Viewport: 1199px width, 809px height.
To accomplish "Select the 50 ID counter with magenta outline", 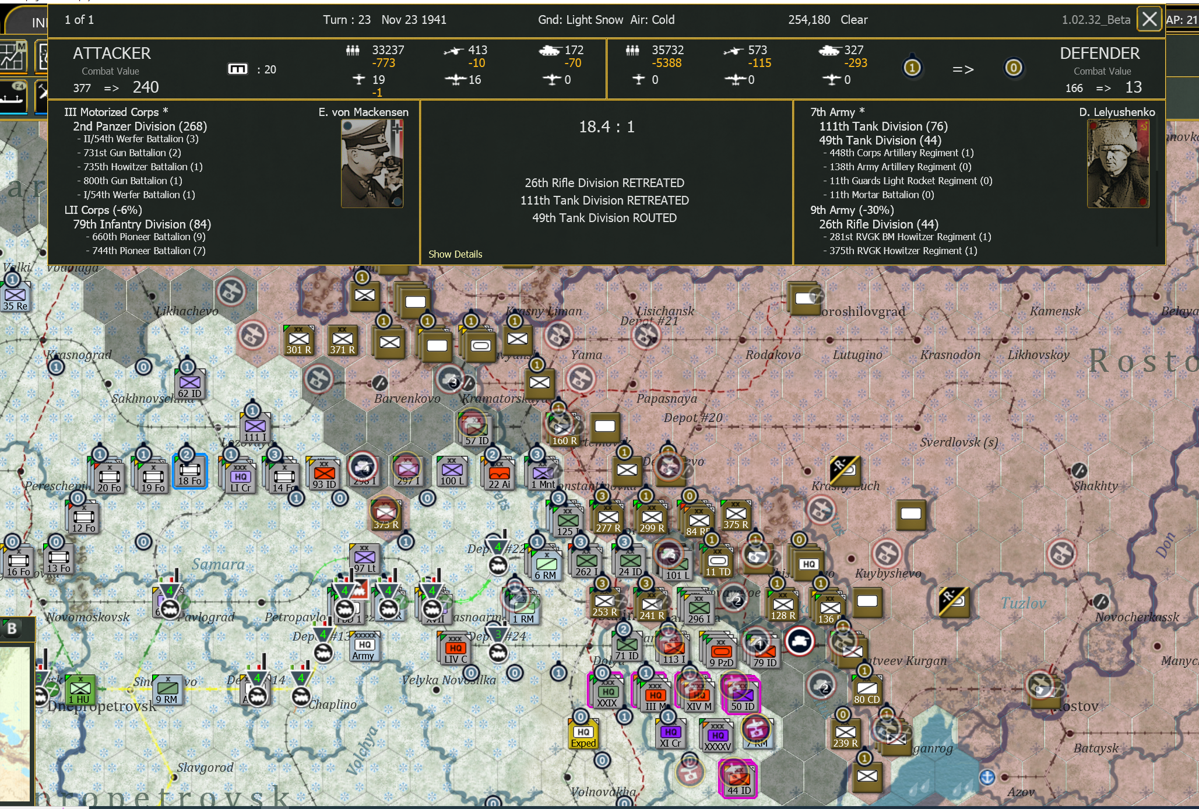I will (x=741, y=695).
